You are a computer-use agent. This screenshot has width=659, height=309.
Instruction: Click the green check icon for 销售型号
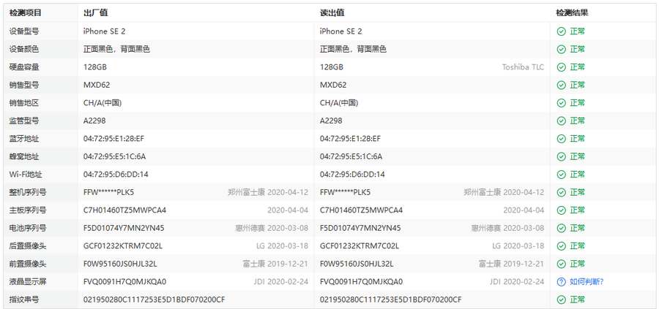click(561, 85)
